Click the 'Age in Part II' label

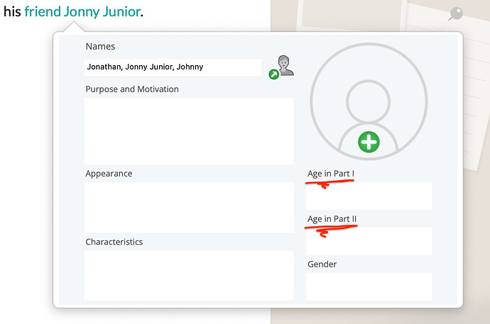tap(332, 219)
